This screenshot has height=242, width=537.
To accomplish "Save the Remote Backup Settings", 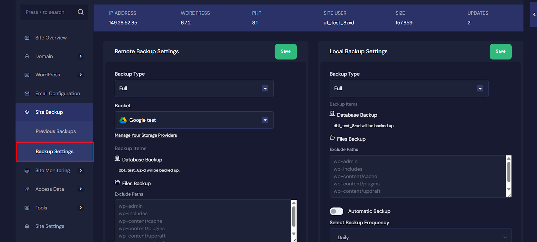I will 286,51.
